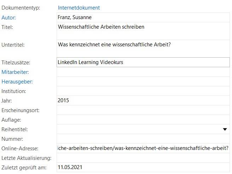
Task: Open the Autor field label link
Action: point(9,17)
